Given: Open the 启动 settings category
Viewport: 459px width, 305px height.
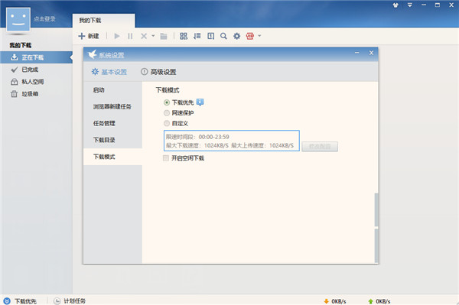Looking at the screenshot, I should point(112,89).
